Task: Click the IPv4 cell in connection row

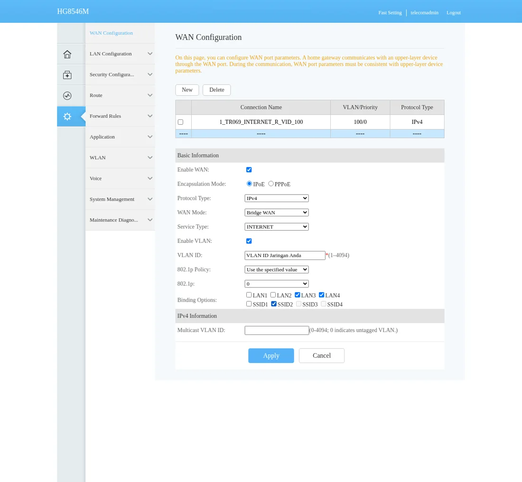Action: pos(417,122)
